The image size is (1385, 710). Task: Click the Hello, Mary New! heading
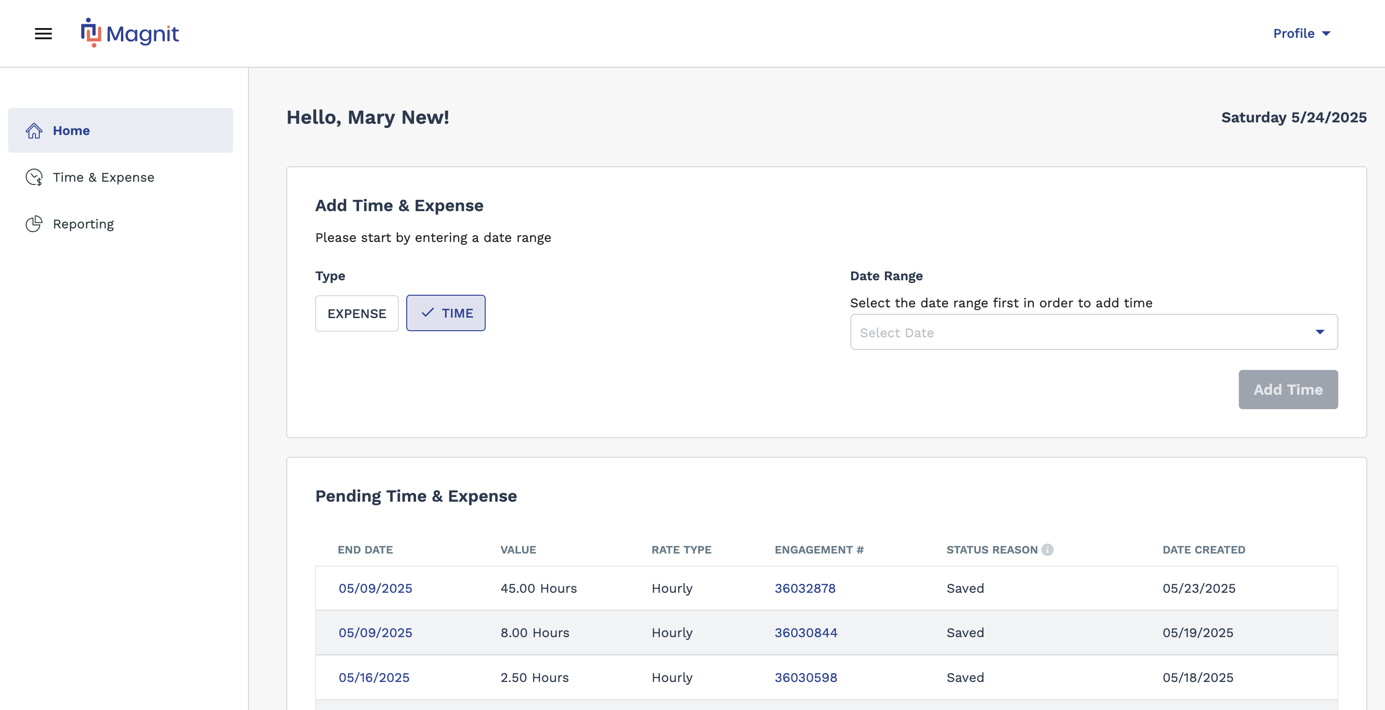368,117
